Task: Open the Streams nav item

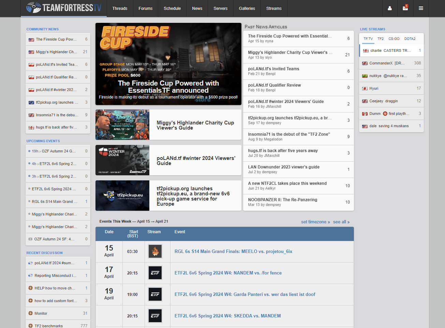Action: [x=274, y=9]
